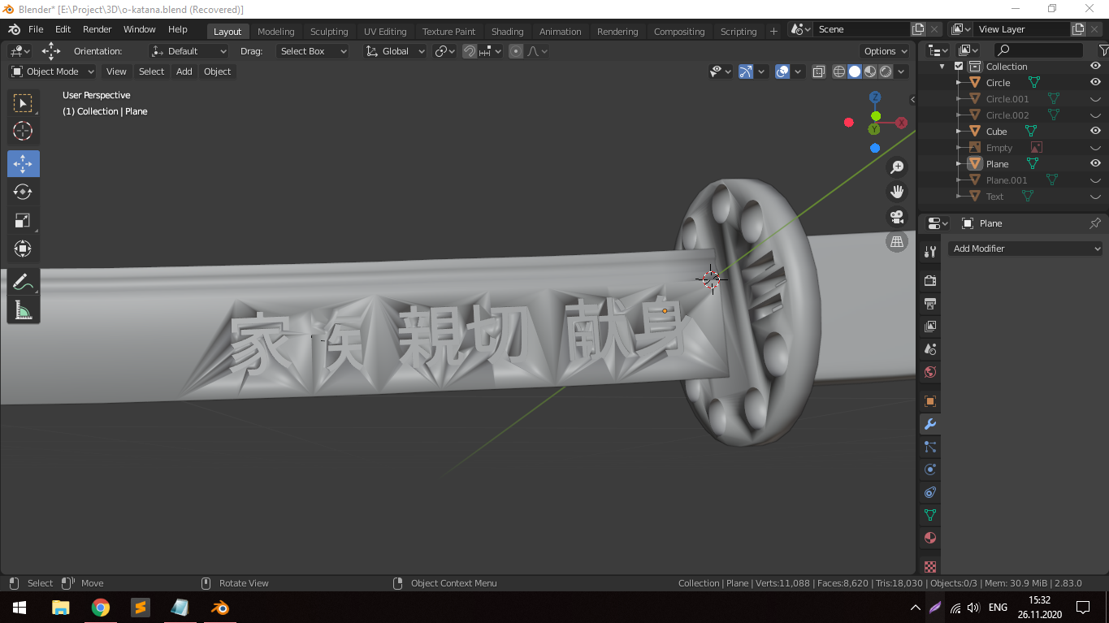Open Object Constraint properties tab
This screenshot has width=1109, height=623.
click(930, 492)
